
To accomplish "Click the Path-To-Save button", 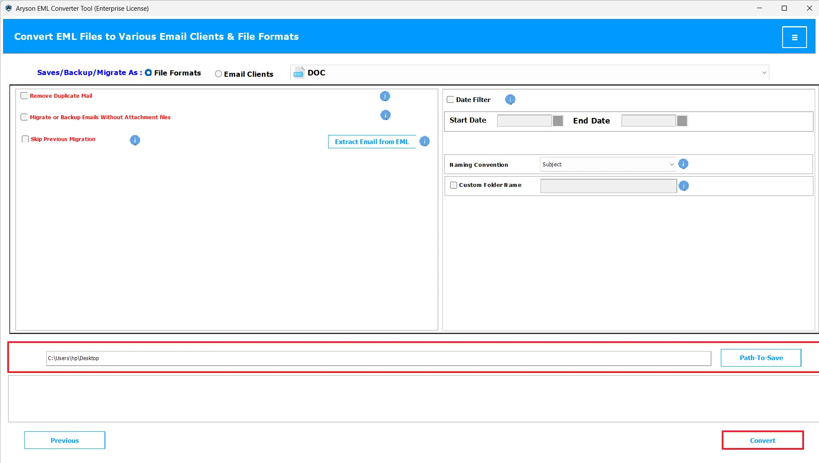I will click(x=761, y=358).
